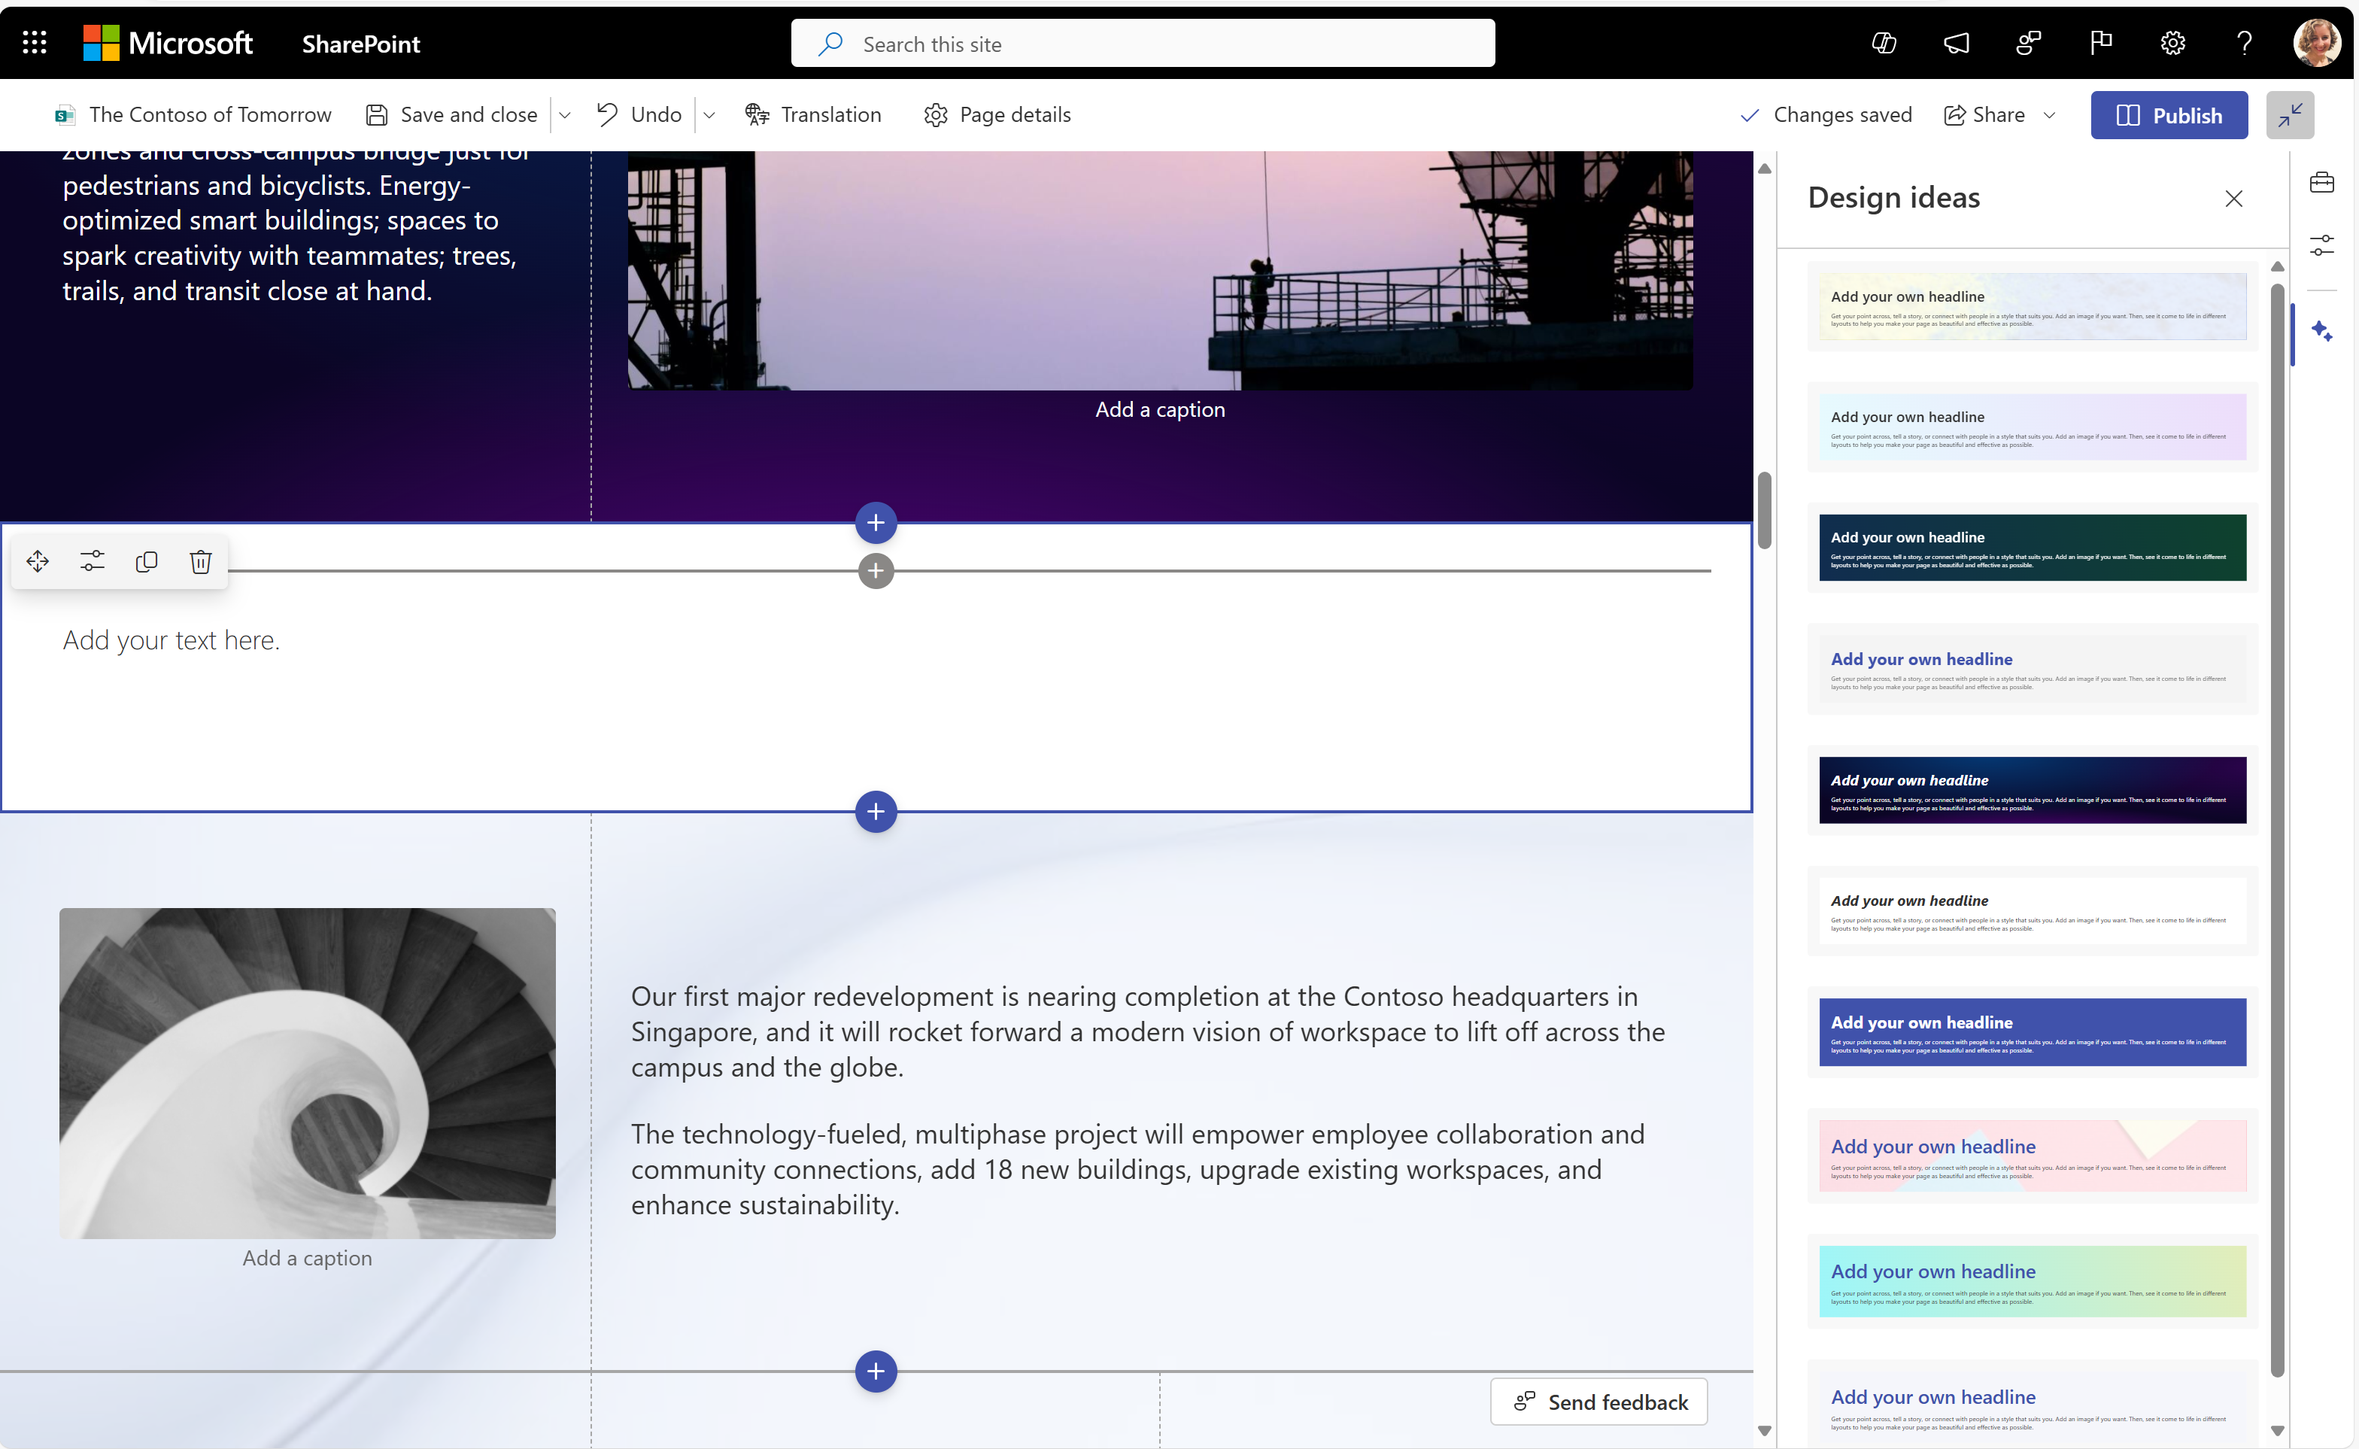
Task: Click the flag/report icon in top bar
Action: point(2101,42)
